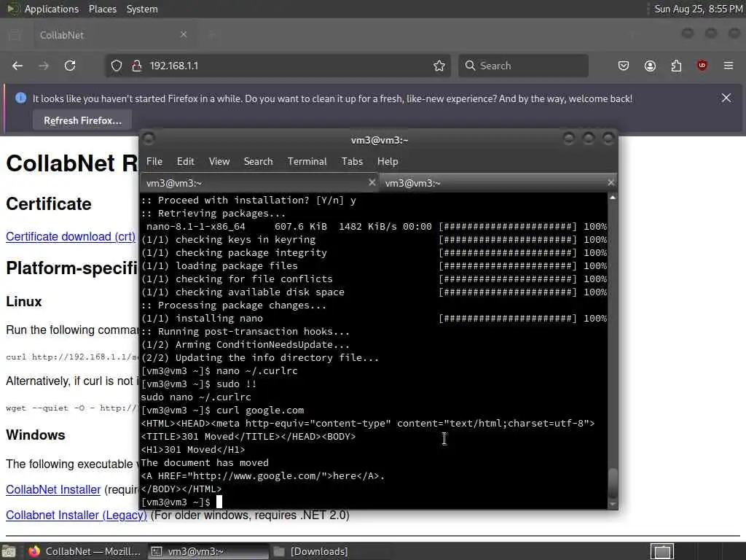Open the Places menu in top panel
The width and height of the screenshot is (746, 560).
[x=102, y=9]
